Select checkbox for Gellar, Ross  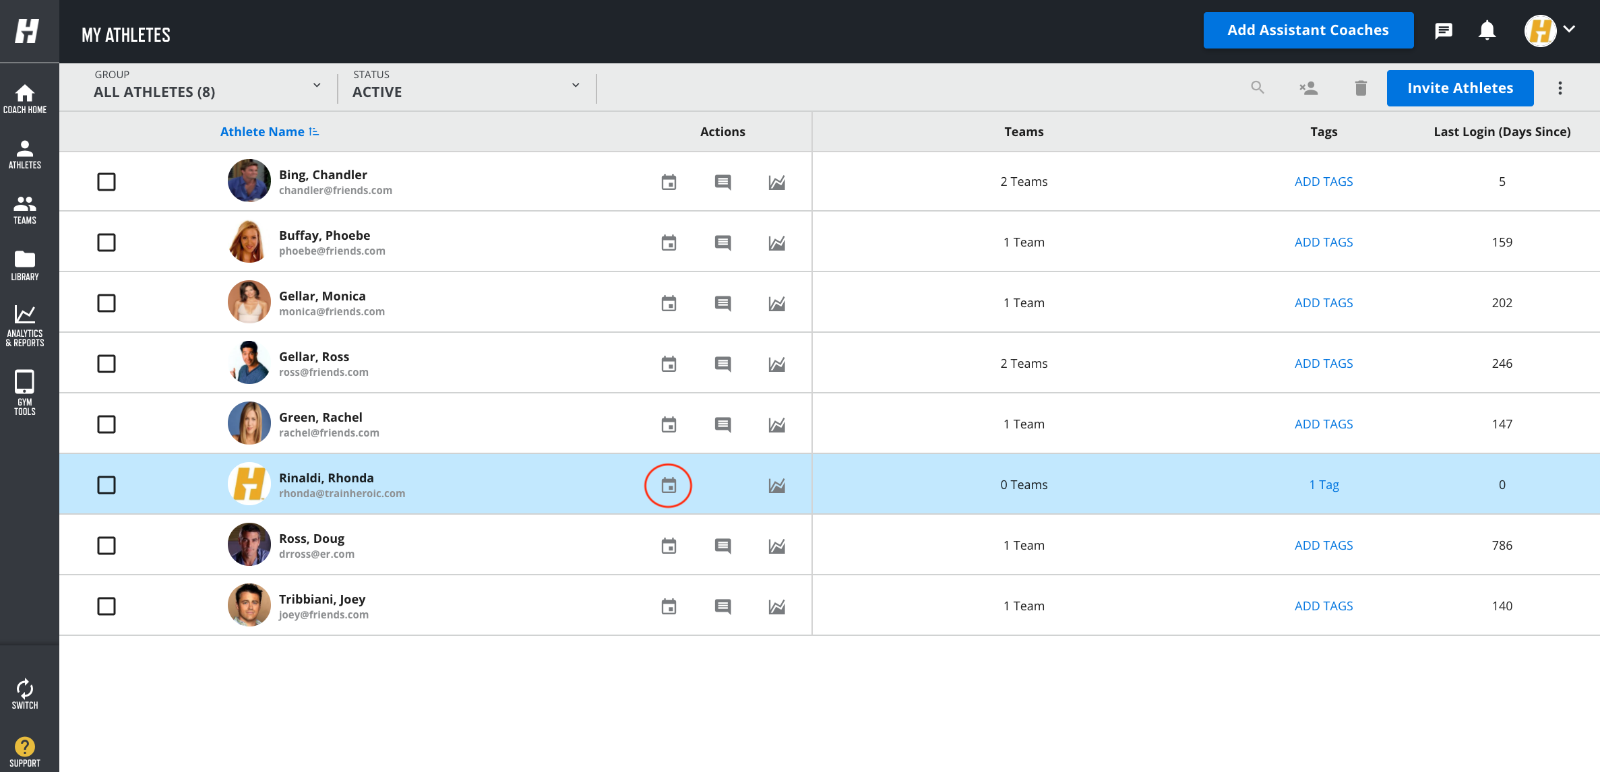click(106, 364)
